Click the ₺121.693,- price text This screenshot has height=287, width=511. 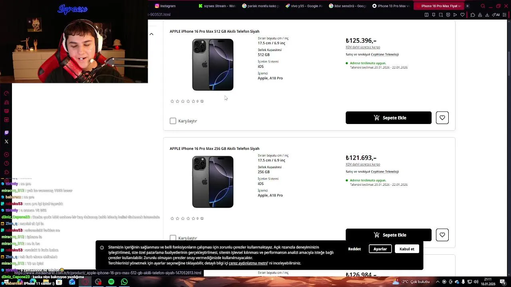click(x=361, y=158)
